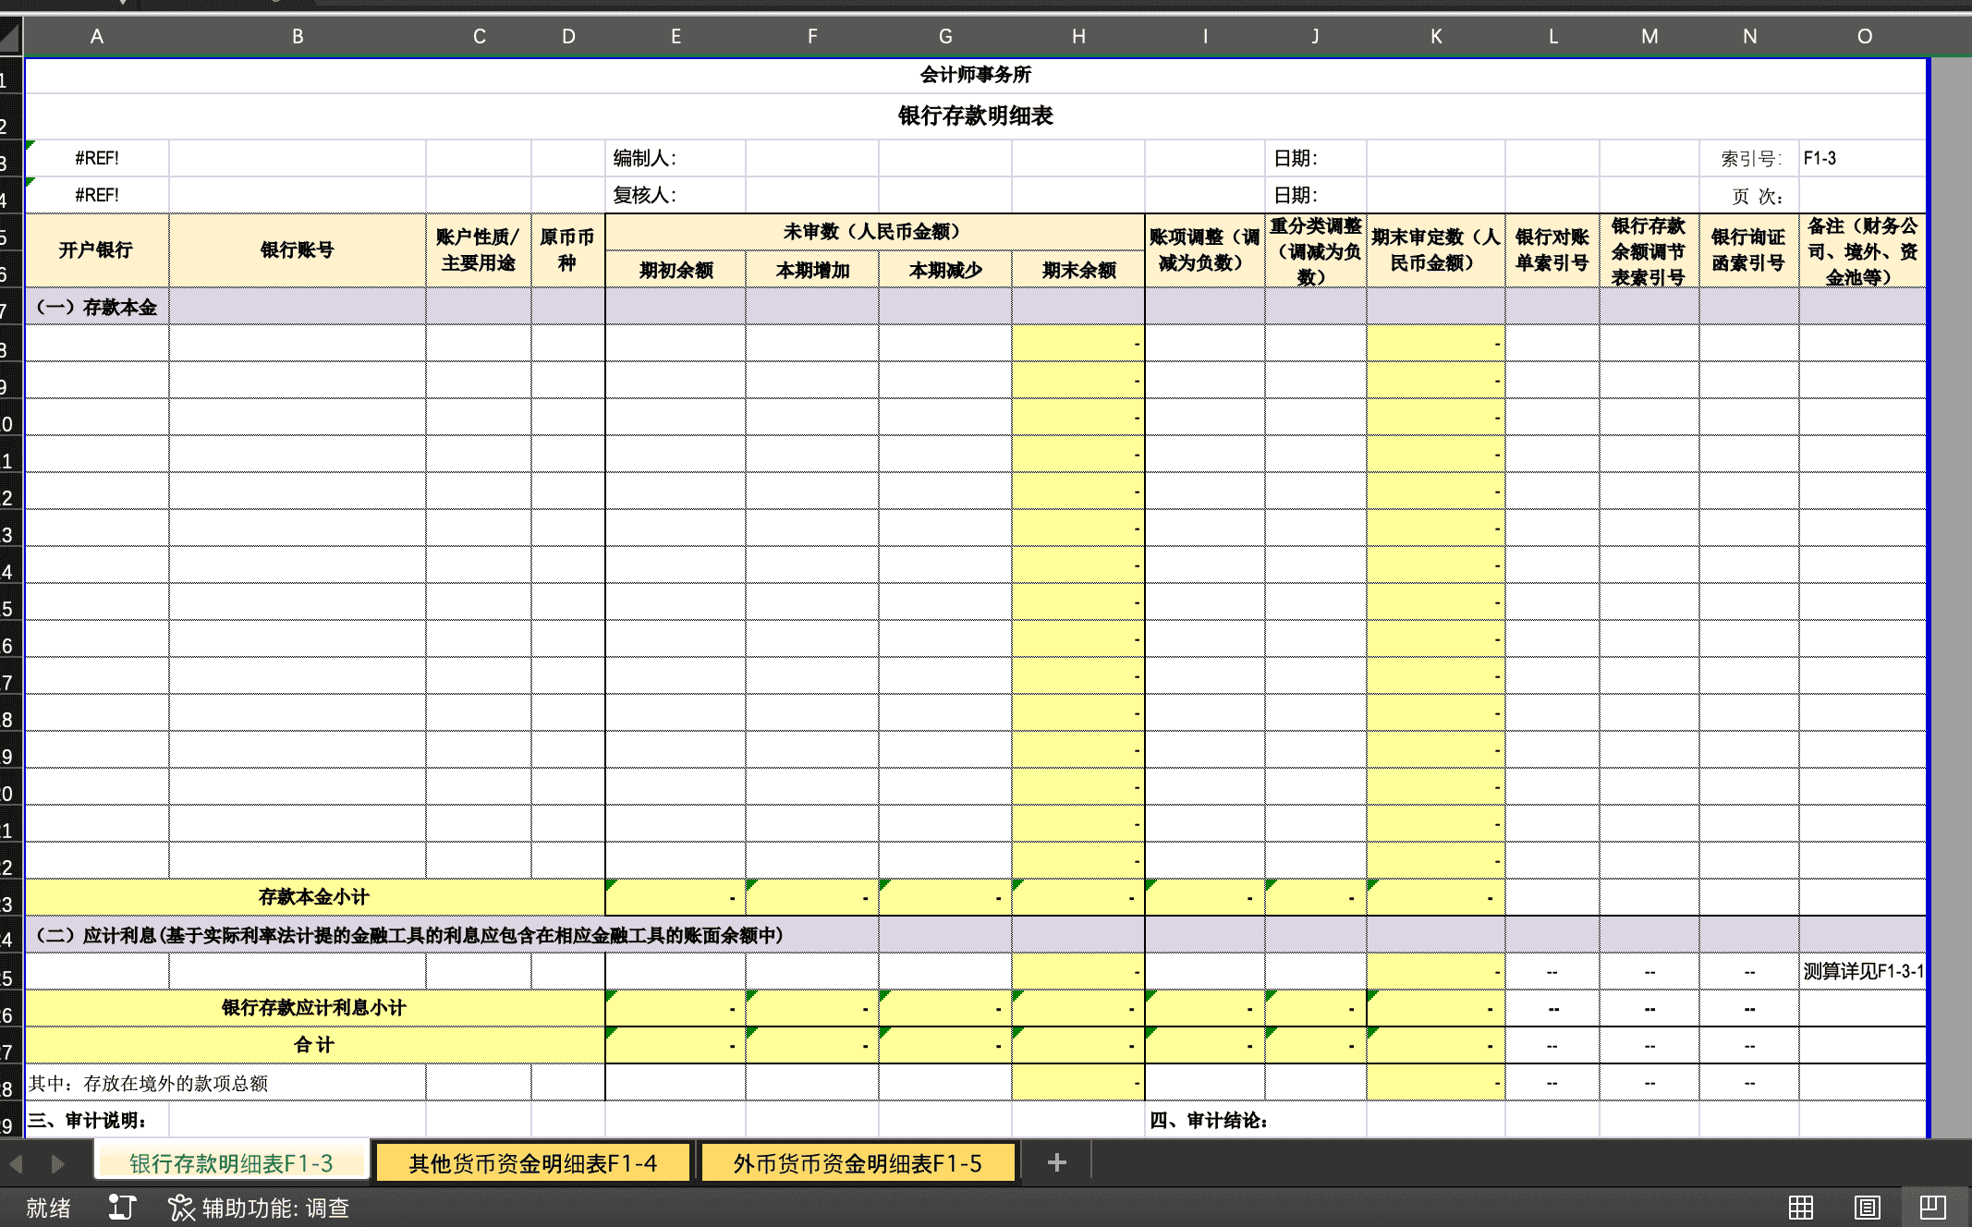Click the 测算详见F1-3-1 note cell
The height and width of the screenshot is (1227, 1972).
tap(1862, 971)
